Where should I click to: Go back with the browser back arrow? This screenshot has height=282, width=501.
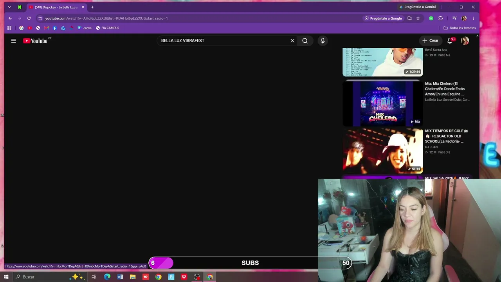coord(10,18)
